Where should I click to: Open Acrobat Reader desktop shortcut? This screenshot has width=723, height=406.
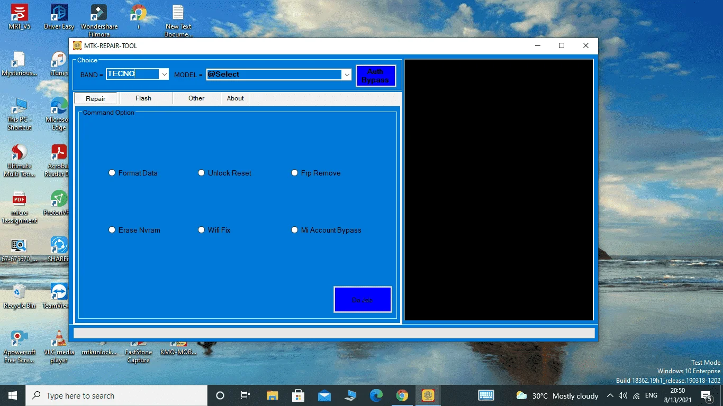57,160
